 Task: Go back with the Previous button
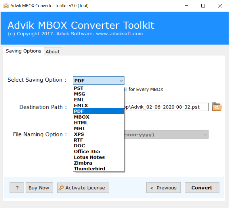[x=164, y=188]
